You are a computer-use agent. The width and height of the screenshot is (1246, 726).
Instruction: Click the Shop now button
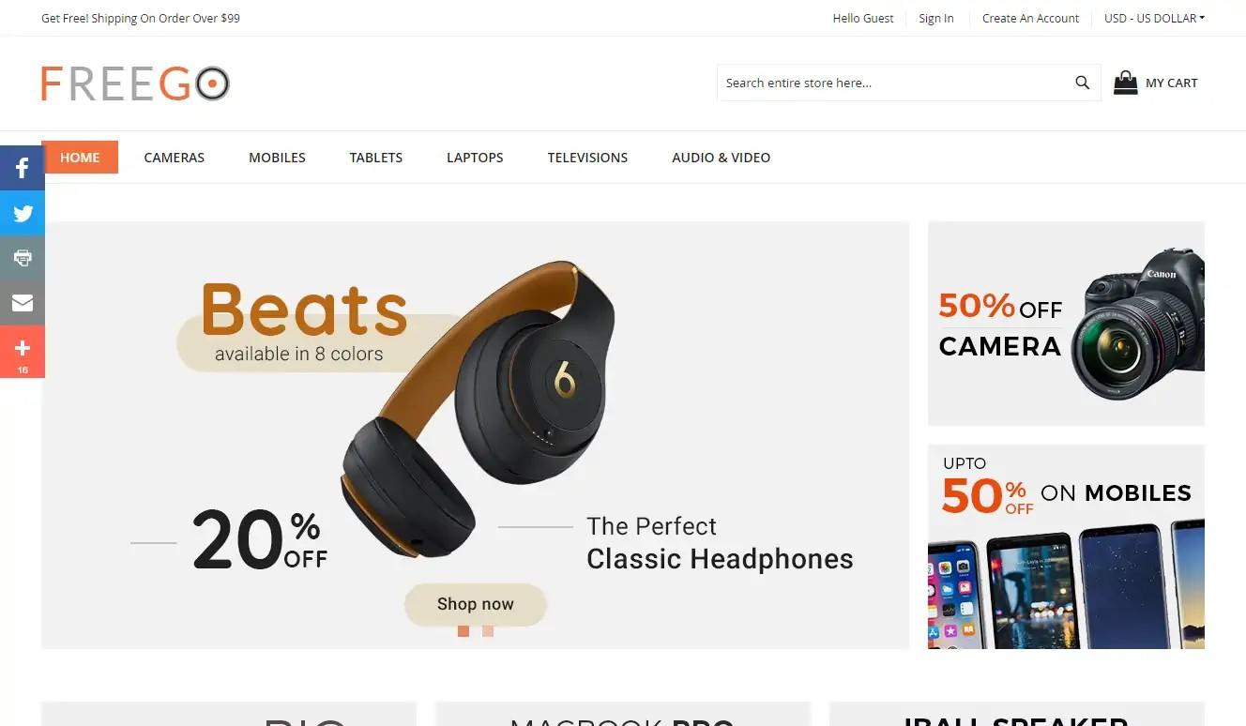476,604
